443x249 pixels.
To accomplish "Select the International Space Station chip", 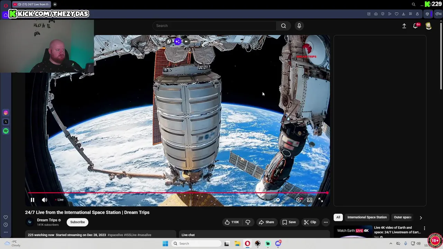I will [x=367, y=217].
